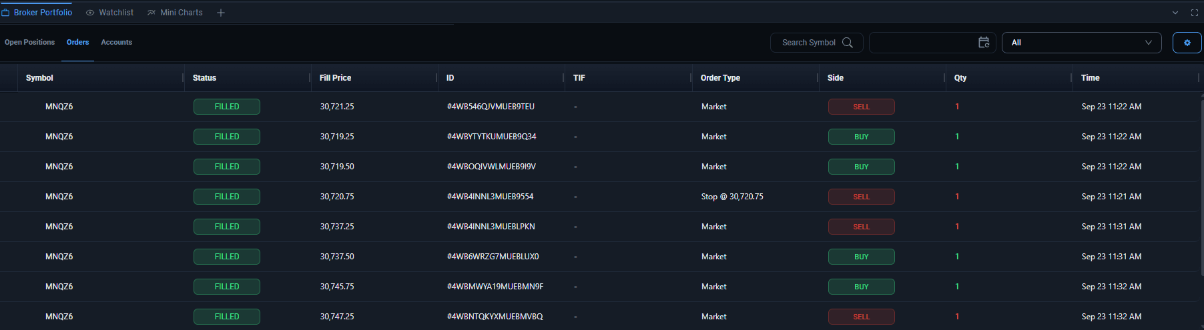This screenshot has width=1204, height=330.
Task: Click Market type for order #4WB4INNL3MUEBLPKN
Action: 713,227
